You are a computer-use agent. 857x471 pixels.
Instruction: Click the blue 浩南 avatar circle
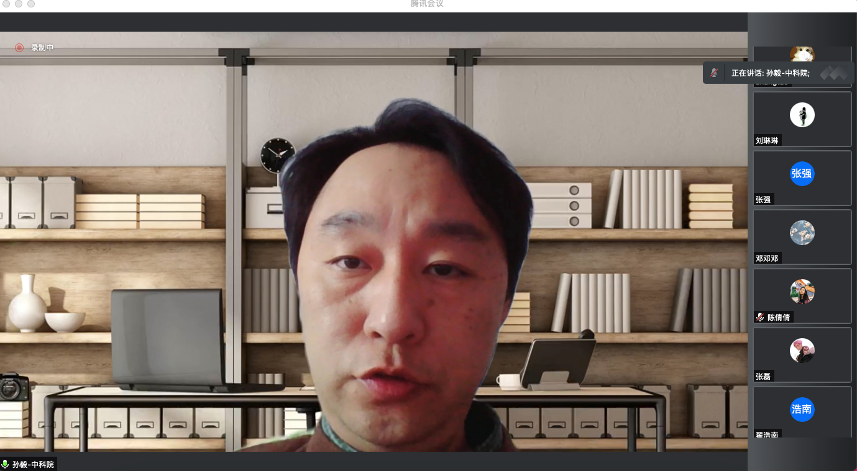coord(802,410)
